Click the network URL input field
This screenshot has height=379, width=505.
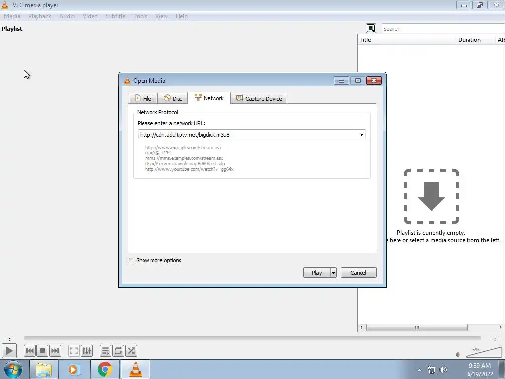(248, 134)
